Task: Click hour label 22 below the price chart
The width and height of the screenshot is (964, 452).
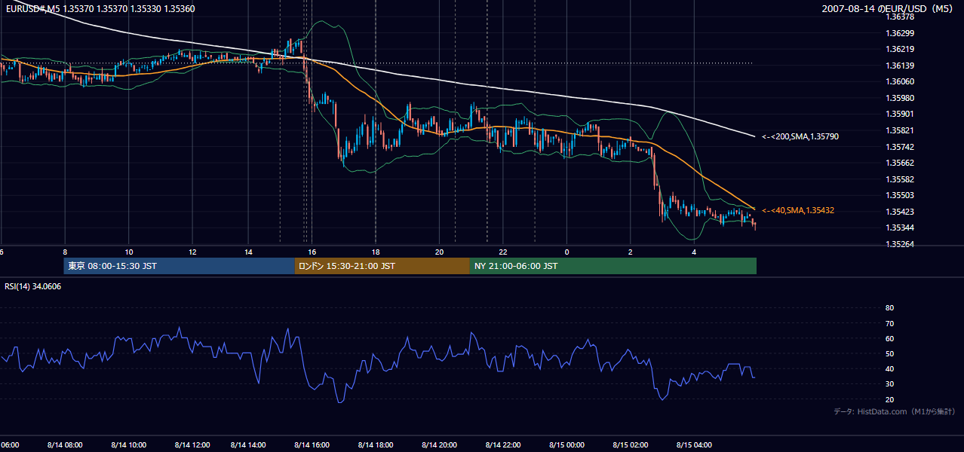Action: coord(503,252)
